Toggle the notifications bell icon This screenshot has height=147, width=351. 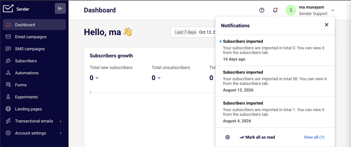pos(275,10)
